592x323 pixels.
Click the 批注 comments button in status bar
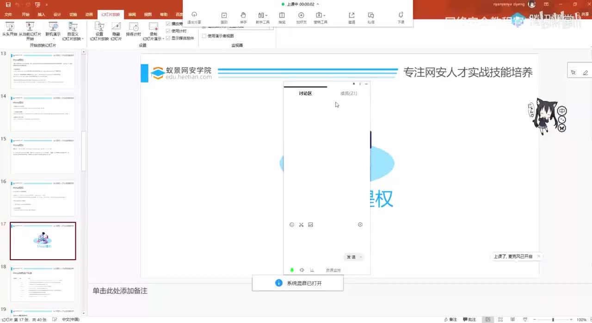pyautogui.click(x=469, y=319)
